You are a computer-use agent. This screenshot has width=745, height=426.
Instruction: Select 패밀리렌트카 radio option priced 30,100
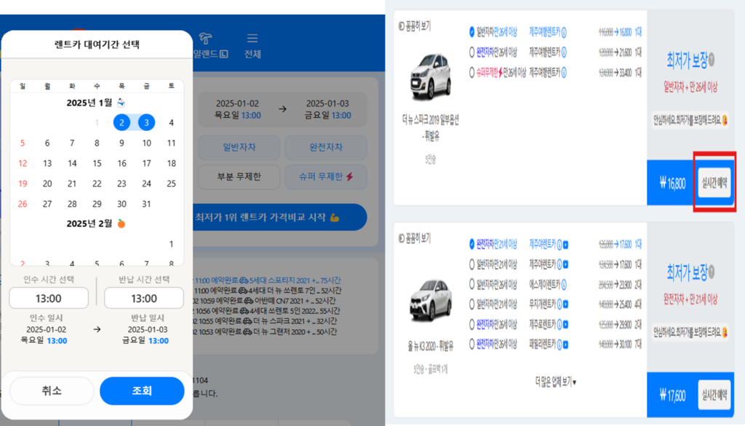pos(472,343)
